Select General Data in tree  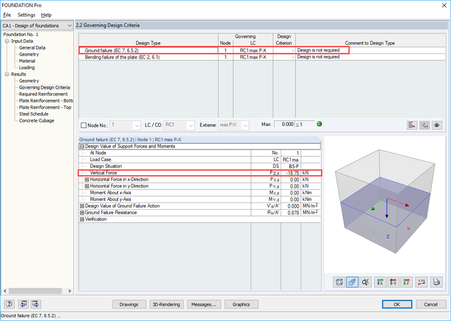pos(32,47)
